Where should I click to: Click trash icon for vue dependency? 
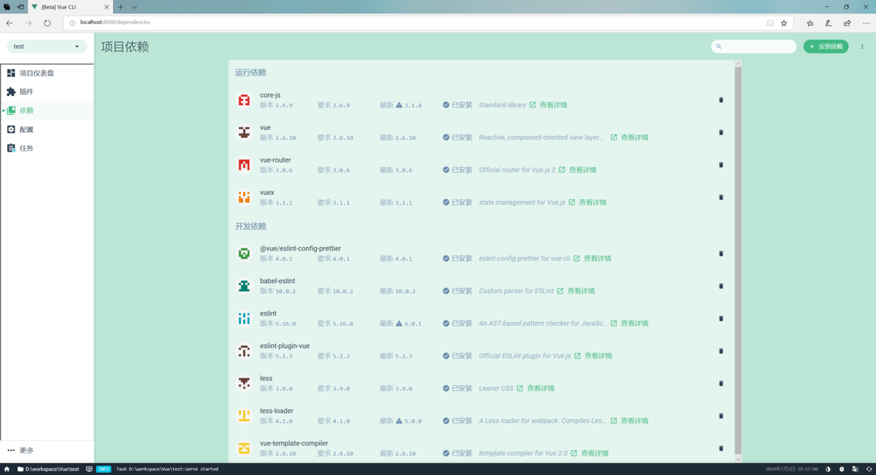(x=721, y=133)
